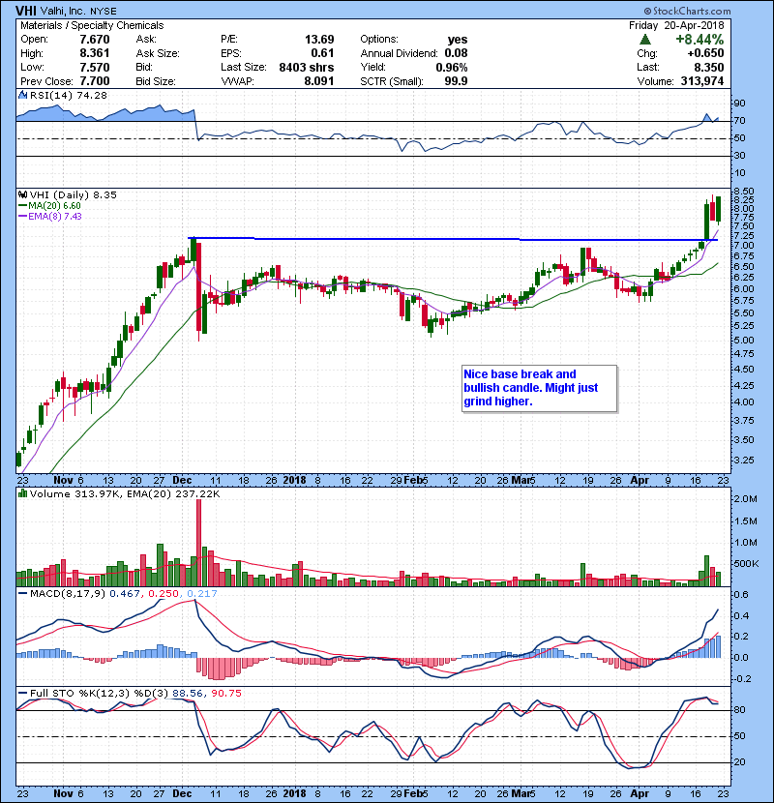Select the Open value 7.670
Viewport: 774px width, 803px height.
point(95,40)
